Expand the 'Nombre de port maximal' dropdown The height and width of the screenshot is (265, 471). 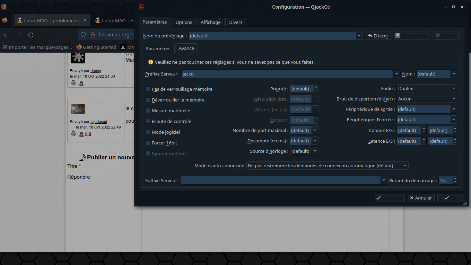[315, 130]
